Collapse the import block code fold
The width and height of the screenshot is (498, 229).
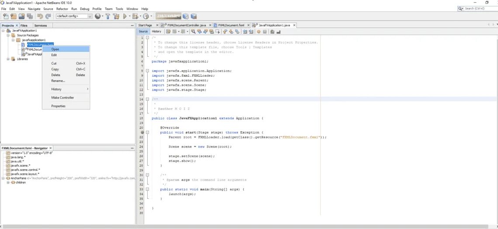148,71
